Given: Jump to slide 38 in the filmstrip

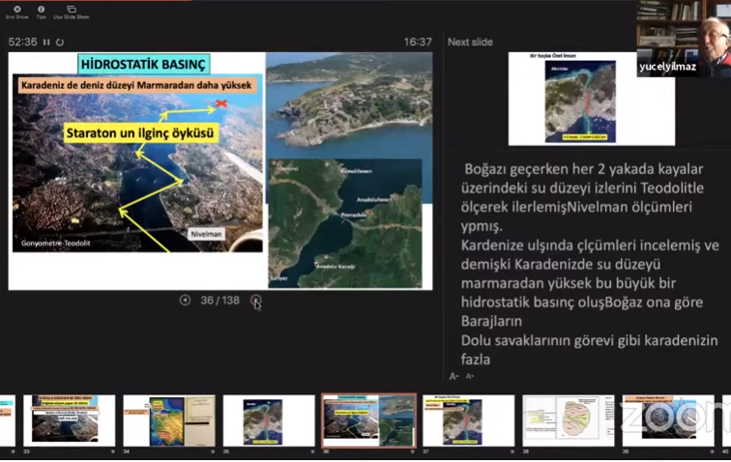Looking at the screenshot, I should click(569, 420).
